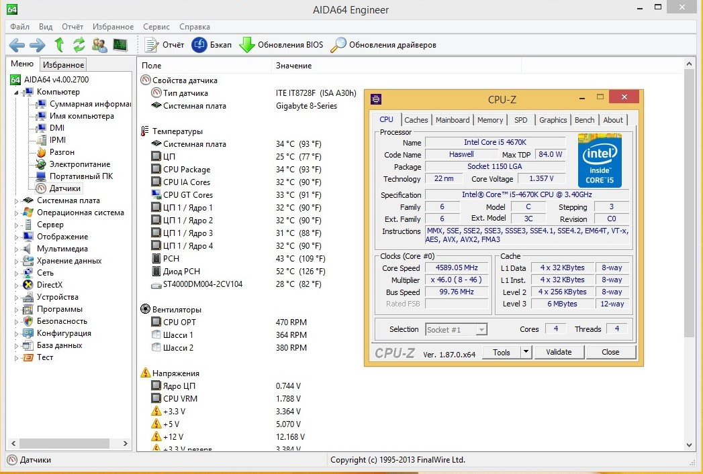This screenshot has height=474, width=703.
Task: Click the Бэкап backup toolbar icon
Action: point(199,45)
